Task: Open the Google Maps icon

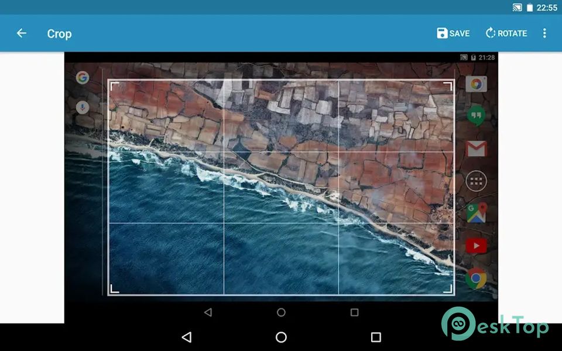Action: click(x=476, y=212)
